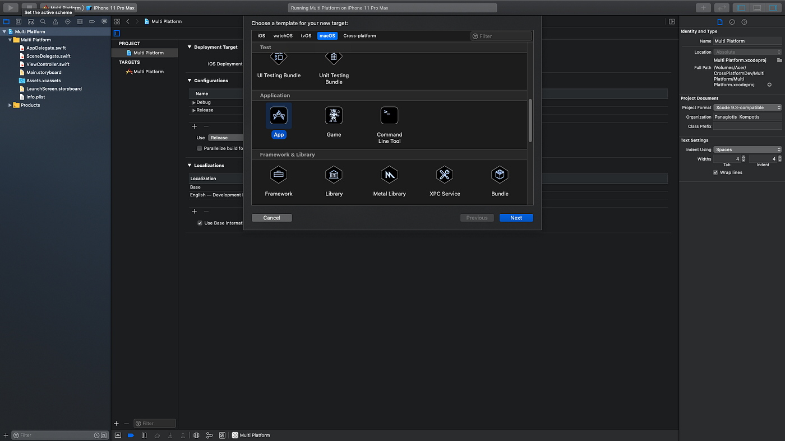Click the Run play button
785x441 pixels.
(x=11, y=8)
